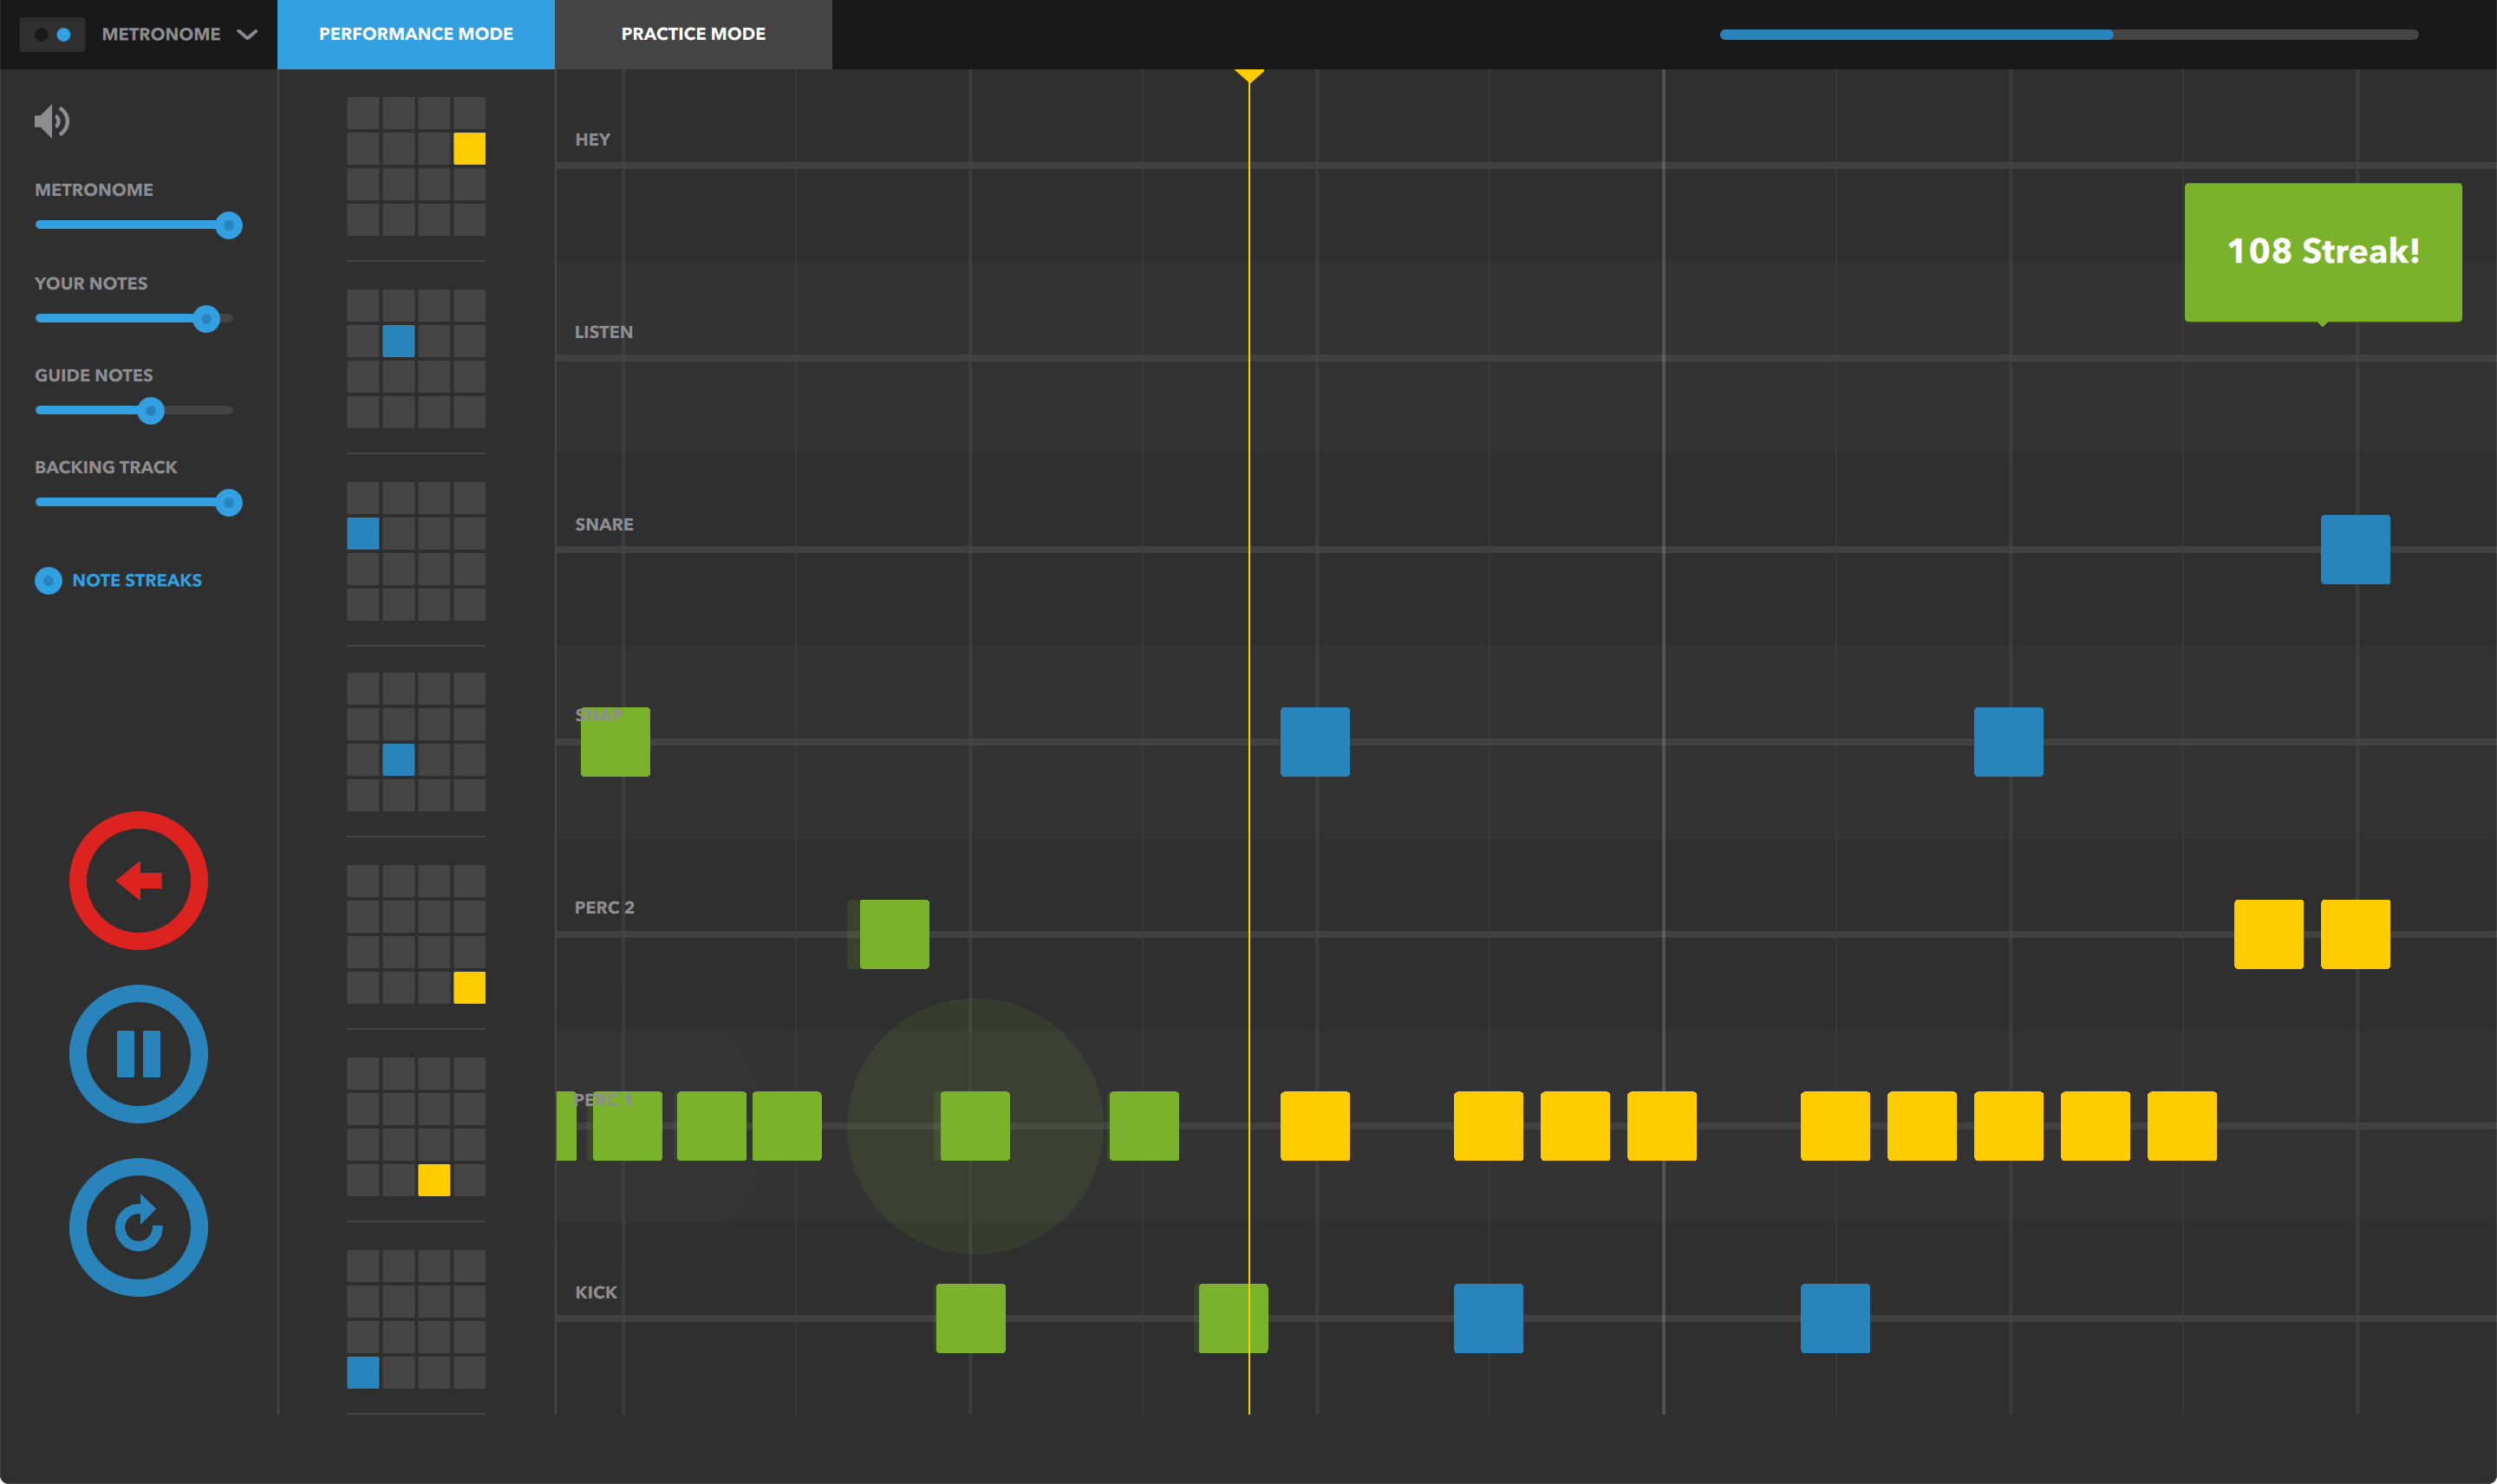The width and height of the screenshot is (2497, 1484).
Task: Toggle the Note Streaks option
Action: 48,581
